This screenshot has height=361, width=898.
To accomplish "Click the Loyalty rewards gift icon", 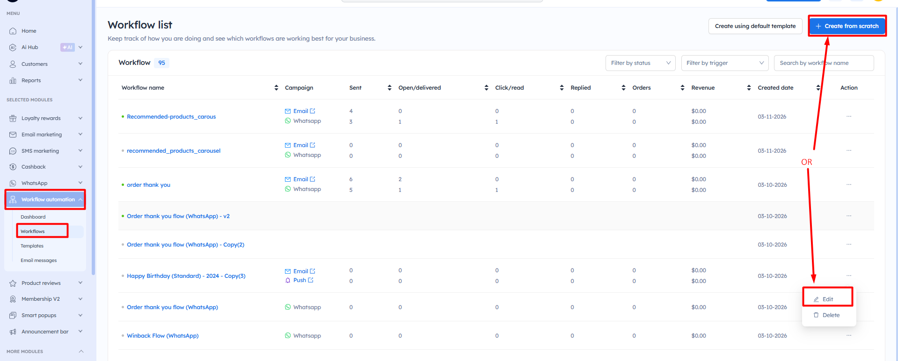I will (13, 118).
